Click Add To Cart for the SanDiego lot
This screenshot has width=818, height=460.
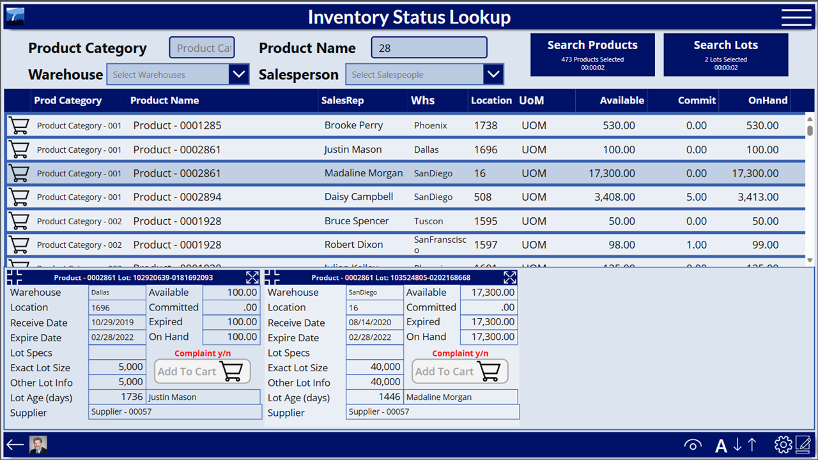[459, 371]
